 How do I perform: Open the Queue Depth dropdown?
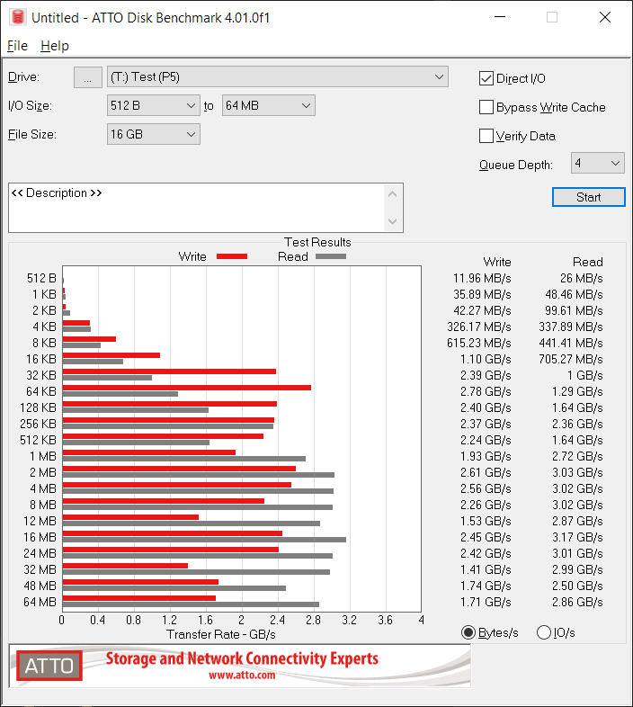[x=597, y=163]
